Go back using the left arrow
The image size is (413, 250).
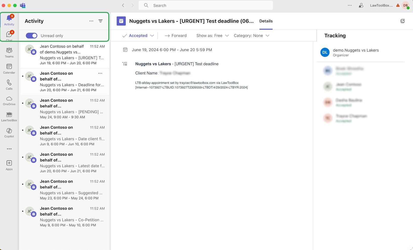123,5
